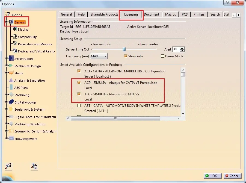This screenshot has height=183, width=246.
Task: Expand the Machining tree node
Action: pyautogui.click(x=6, y=95)
